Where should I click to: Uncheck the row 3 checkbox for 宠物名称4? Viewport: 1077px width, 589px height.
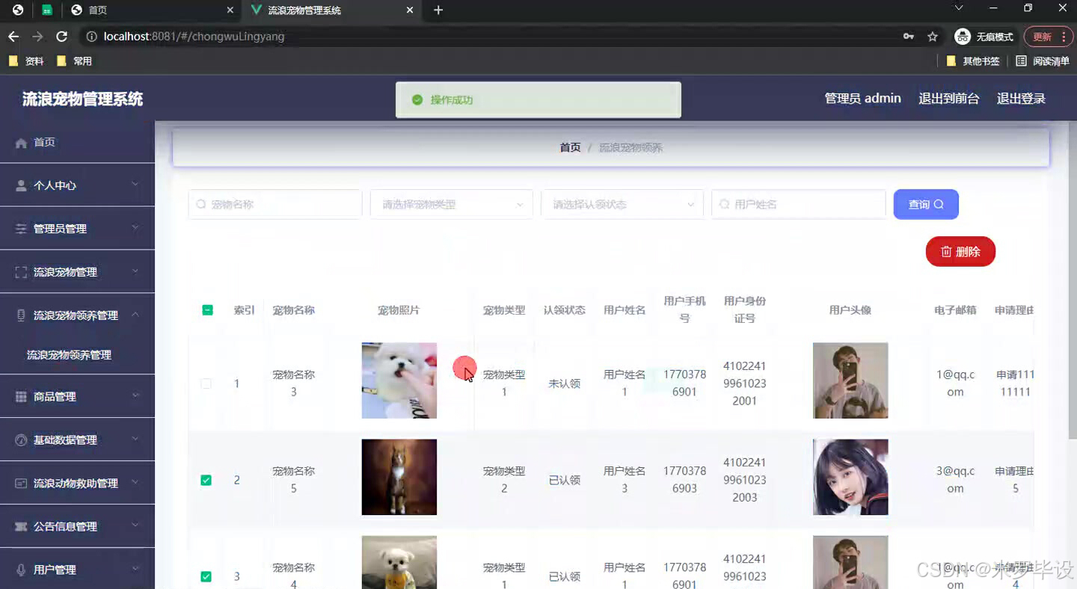[206, 576]
